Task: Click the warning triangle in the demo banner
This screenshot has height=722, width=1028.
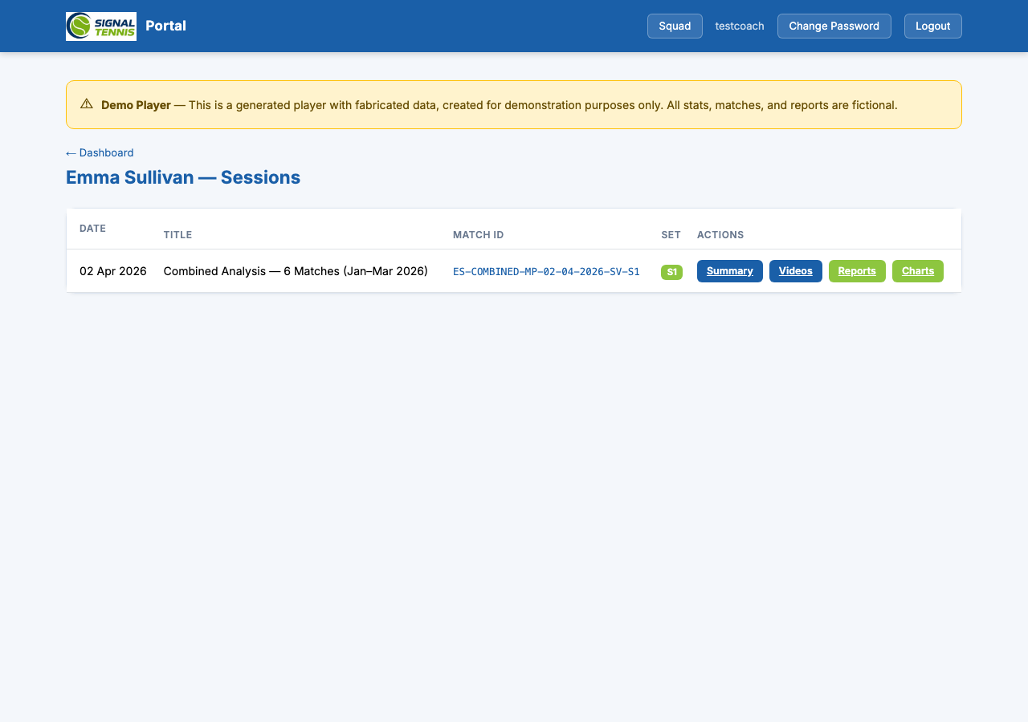Action: (86, 103)
